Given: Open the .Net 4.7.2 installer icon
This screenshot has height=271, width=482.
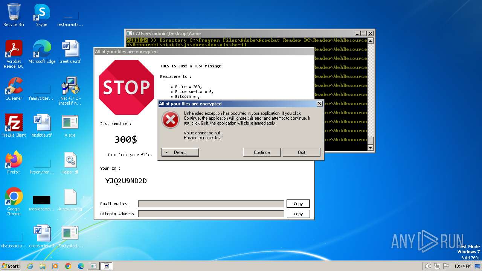Looking at the screenshot, I should 70,91.
